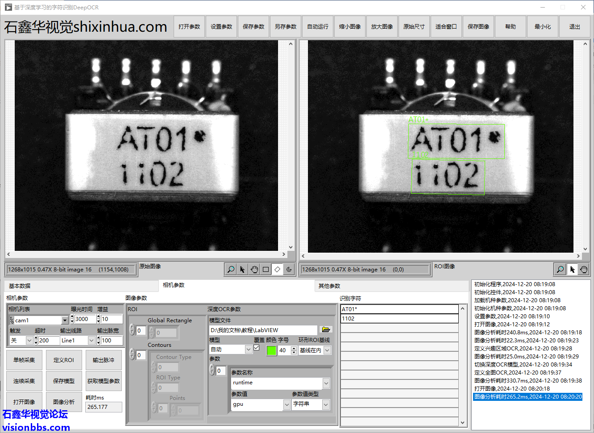
Task: Select the rotated rectangle ROI tool
Action: pyautogui.click(x=278, y=269)
